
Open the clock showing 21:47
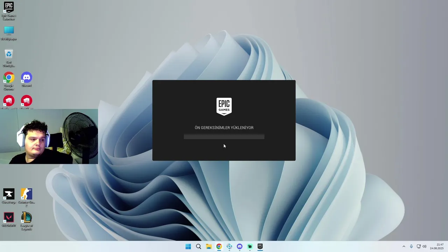coord(437,246)
